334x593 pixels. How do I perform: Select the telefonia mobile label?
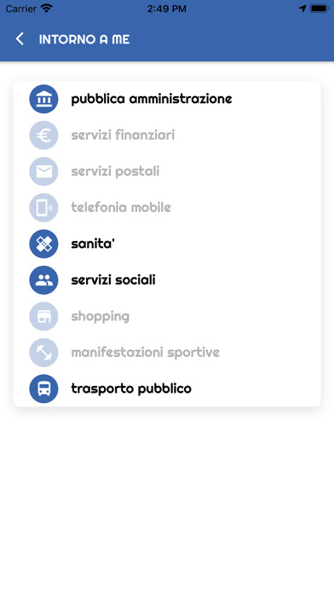click(x=121, y=207)
